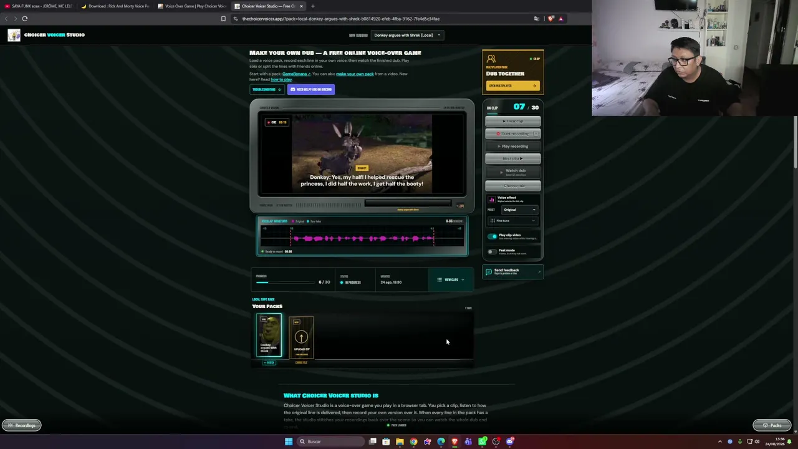Reload the page with the refresh icon

[x=25, y=19]
